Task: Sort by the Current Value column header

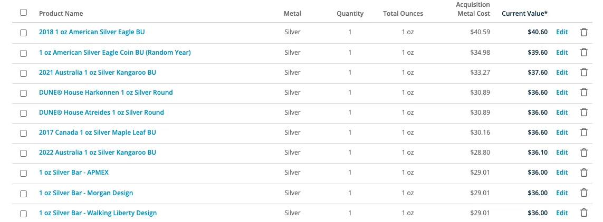Action: 524,14
